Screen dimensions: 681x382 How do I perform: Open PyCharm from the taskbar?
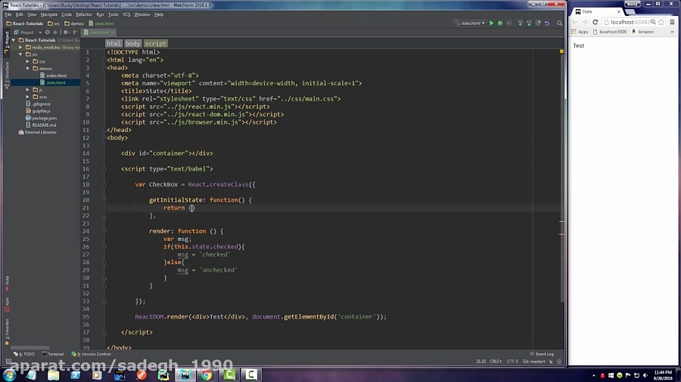click(163, 374)
